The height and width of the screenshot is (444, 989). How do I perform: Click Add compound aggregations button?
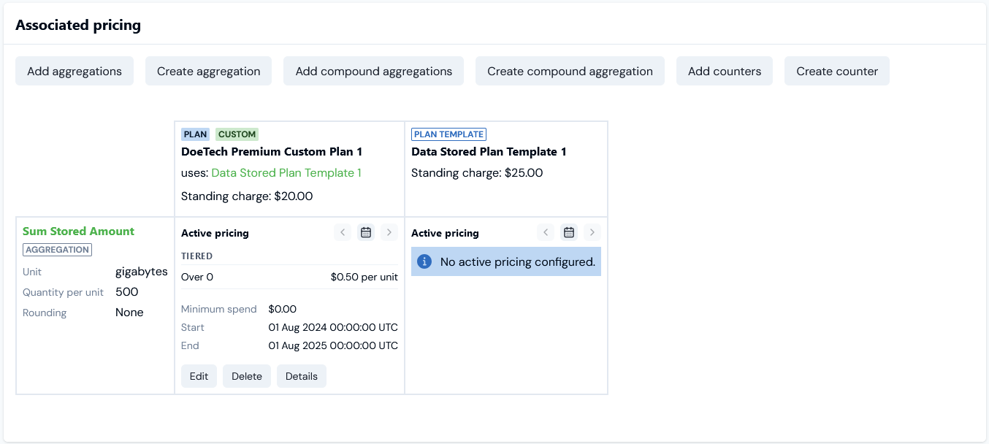tap(373, 71)
